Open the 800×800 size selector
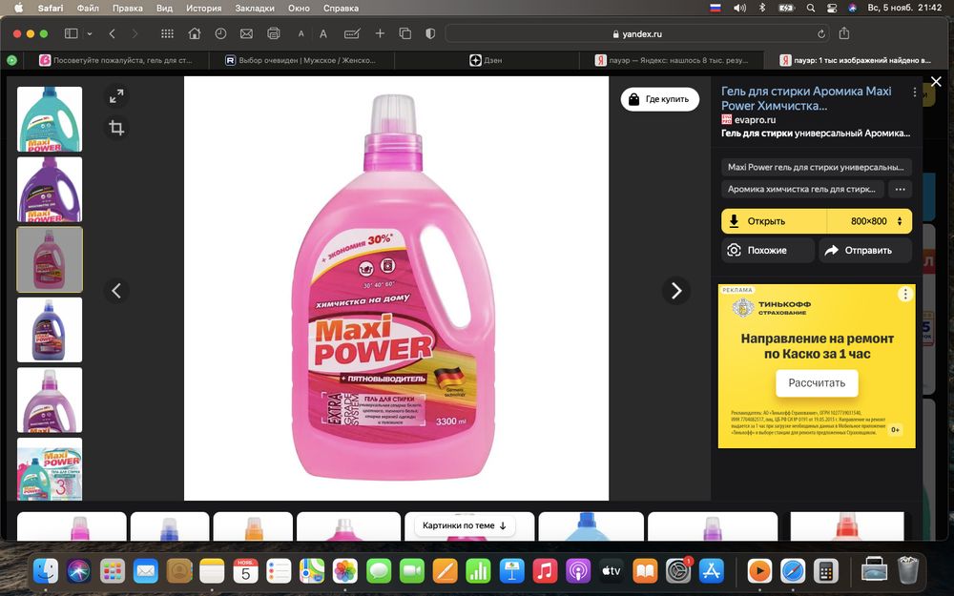Image resolution: width=954 pixels, height=596 pixels. click(867, 221)
